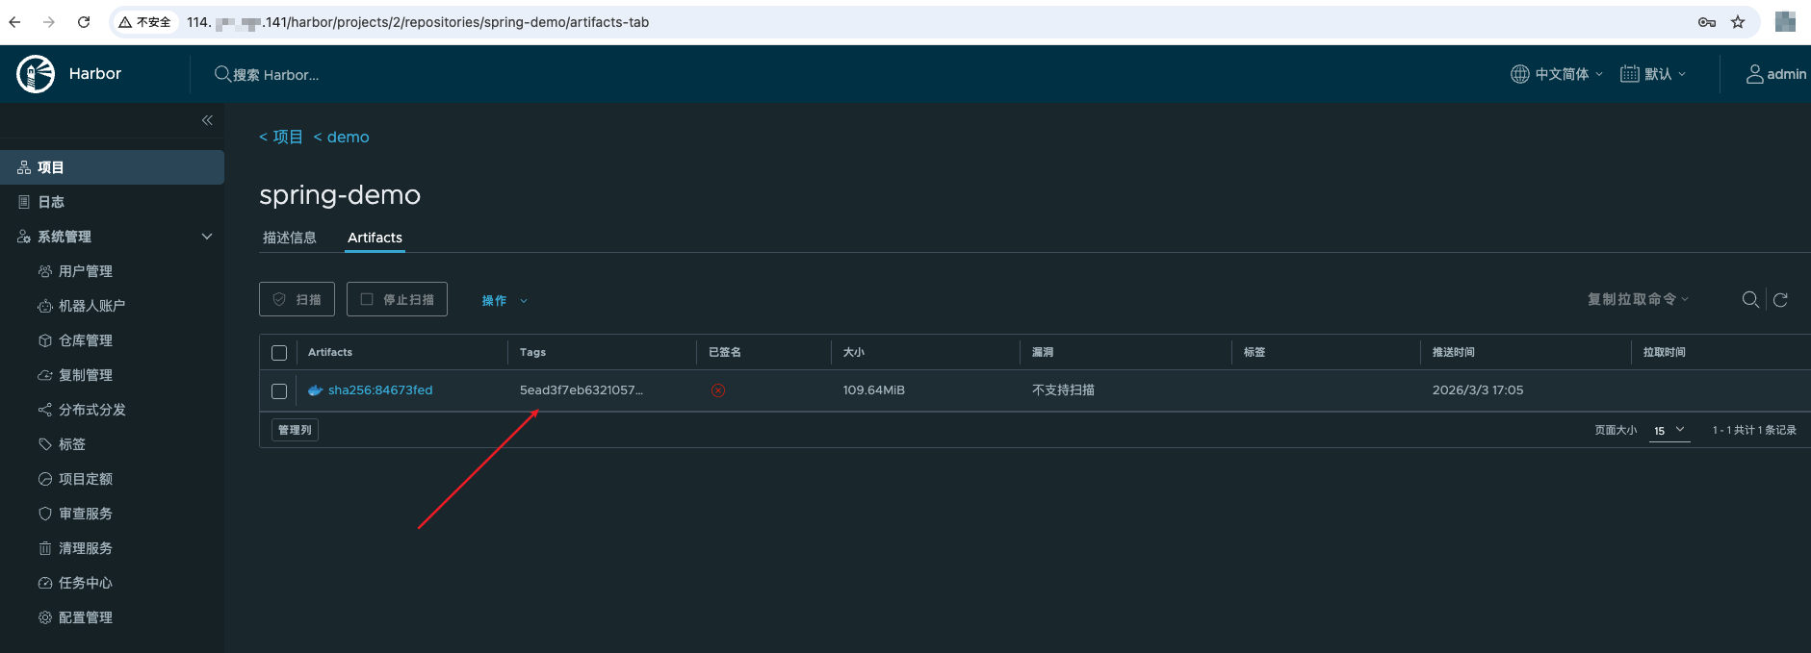The image size is (1811, 653).
Task: Click the Harbor product name text
Action: click(x=95, y=74)
